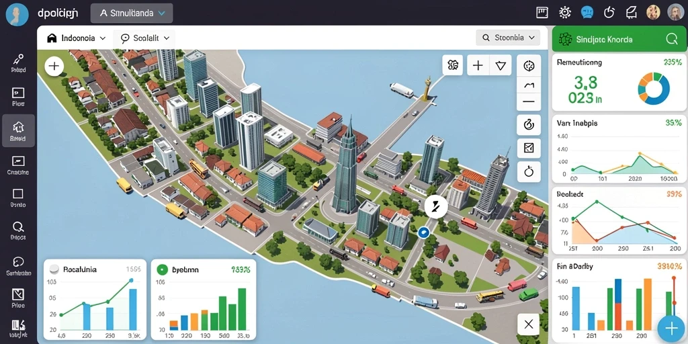Expand the Soalalit dropdown
The height and width of the screenshot is (344, 688).
144,38
